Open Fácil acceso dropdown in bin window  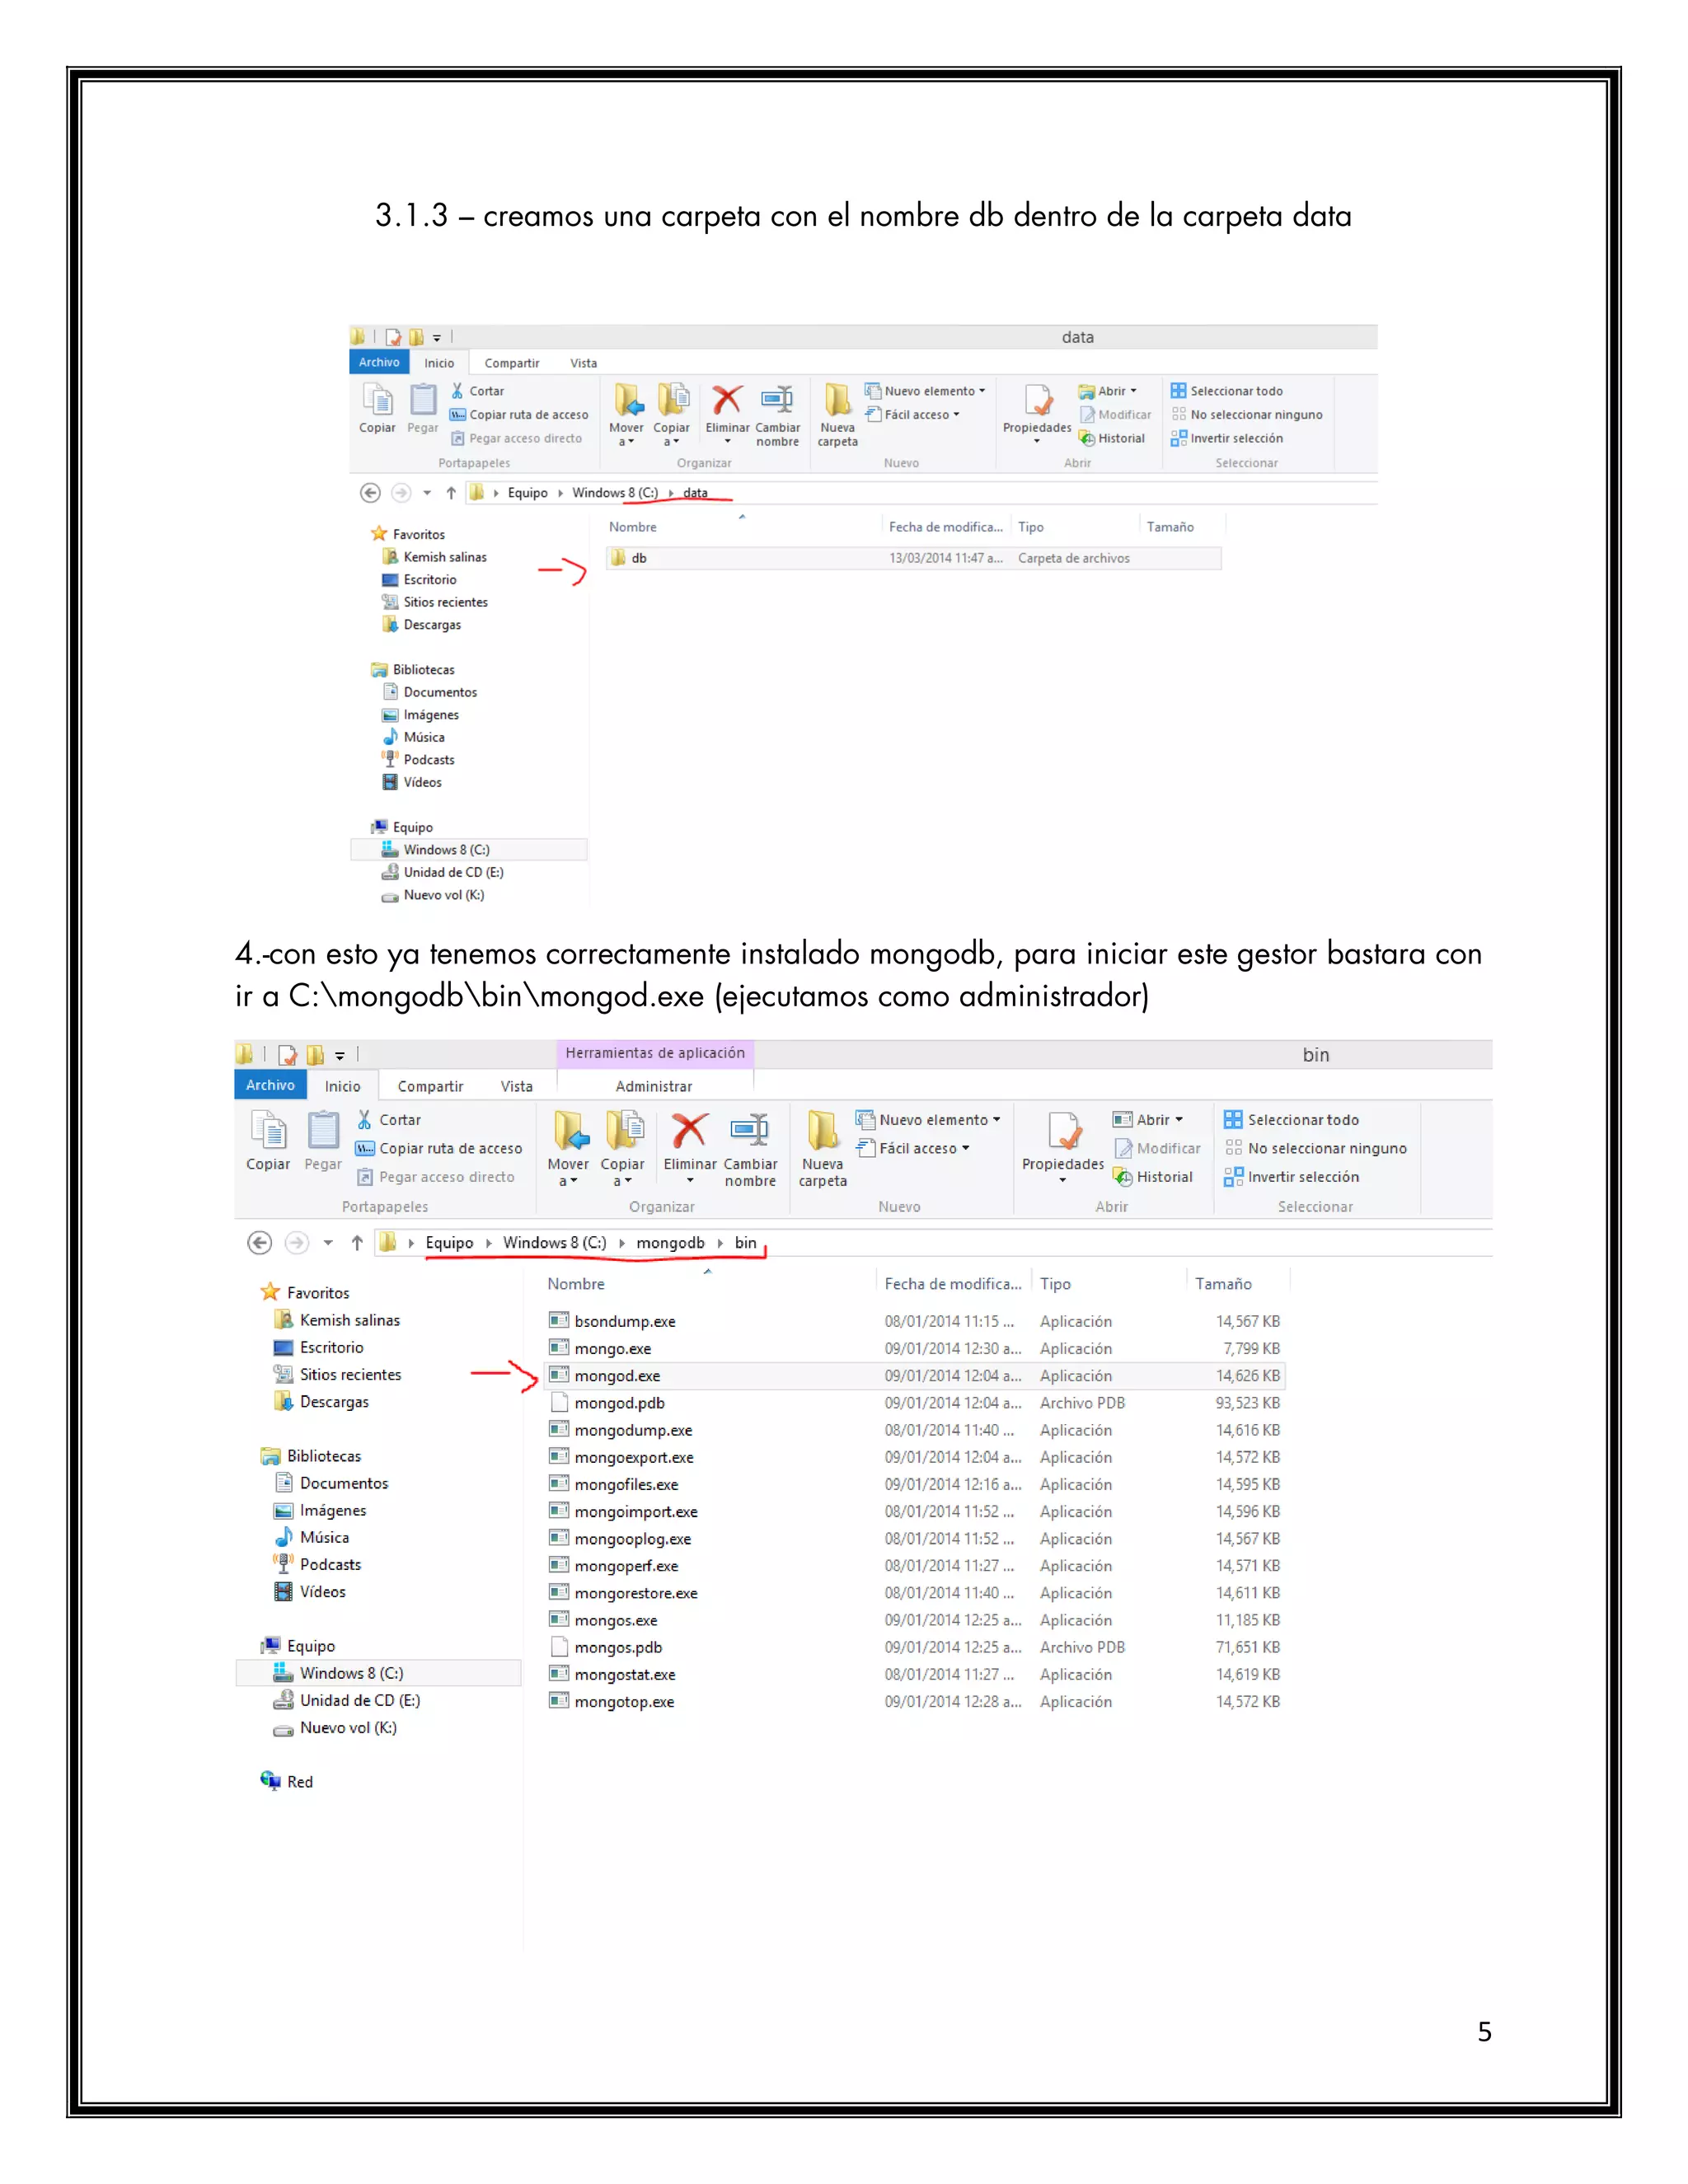(x=913, y=1148)
